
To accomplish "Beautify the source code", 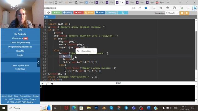I will coord(111,13).
